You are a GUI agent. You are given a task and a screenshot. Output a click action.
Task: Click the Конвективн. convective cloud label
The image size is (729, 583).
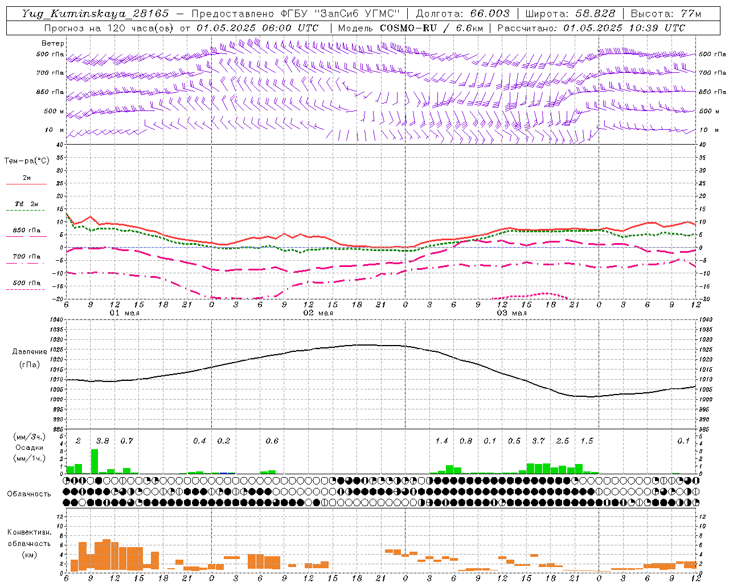pos(29,532)
